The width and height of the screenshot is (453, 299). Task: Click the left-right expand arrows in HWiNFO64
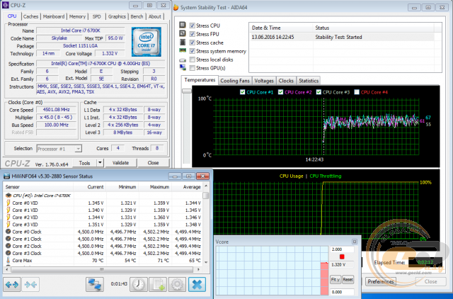12,285
